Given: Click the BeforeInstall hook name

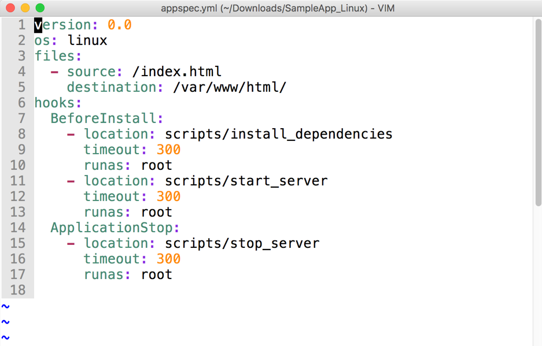Looking at the screenshot, I should click(104, 118).
